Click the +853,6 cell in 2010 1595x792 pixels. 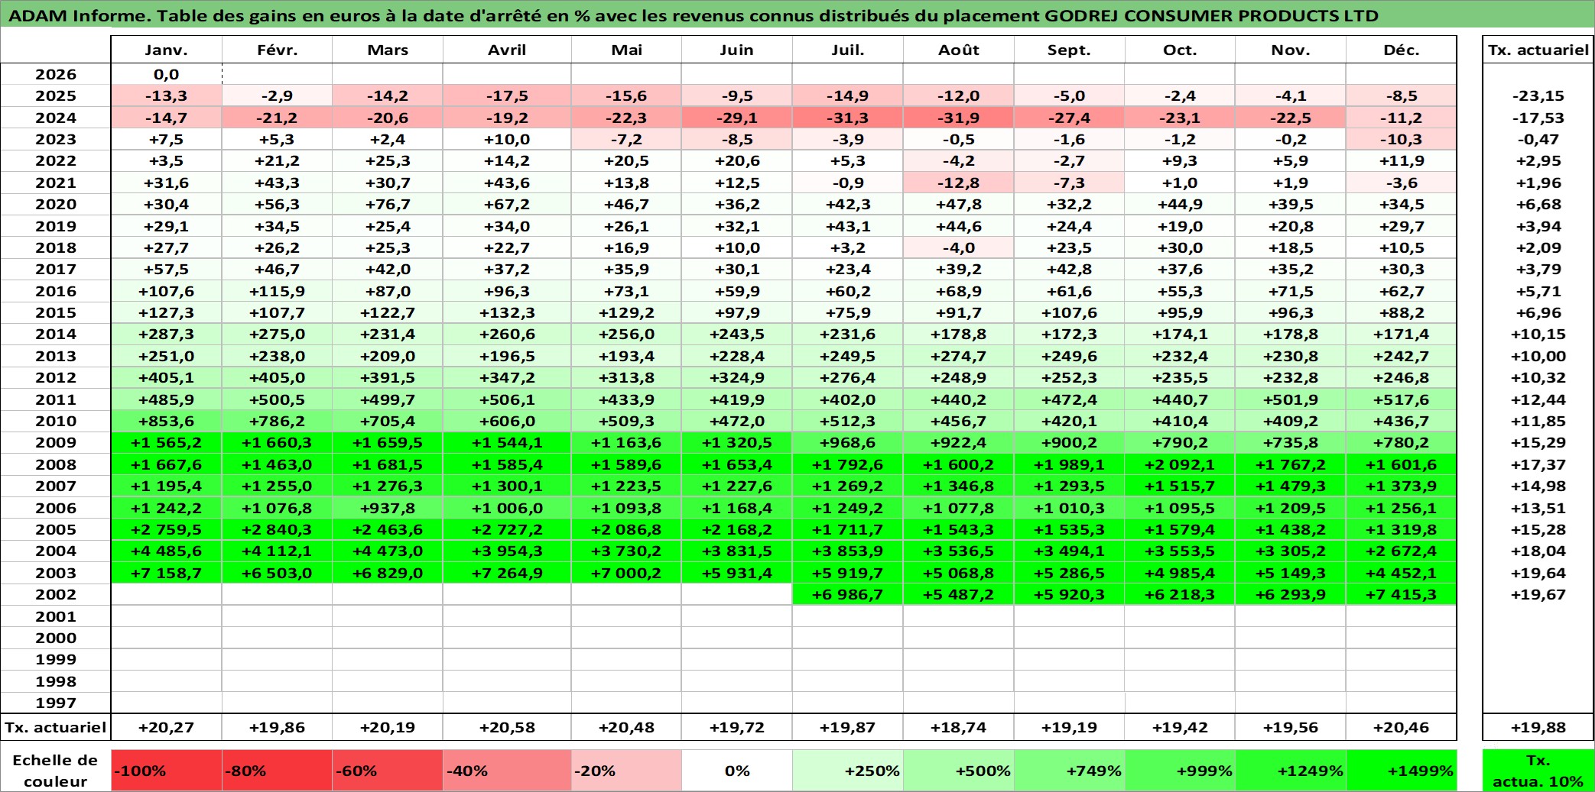(167, 421)
